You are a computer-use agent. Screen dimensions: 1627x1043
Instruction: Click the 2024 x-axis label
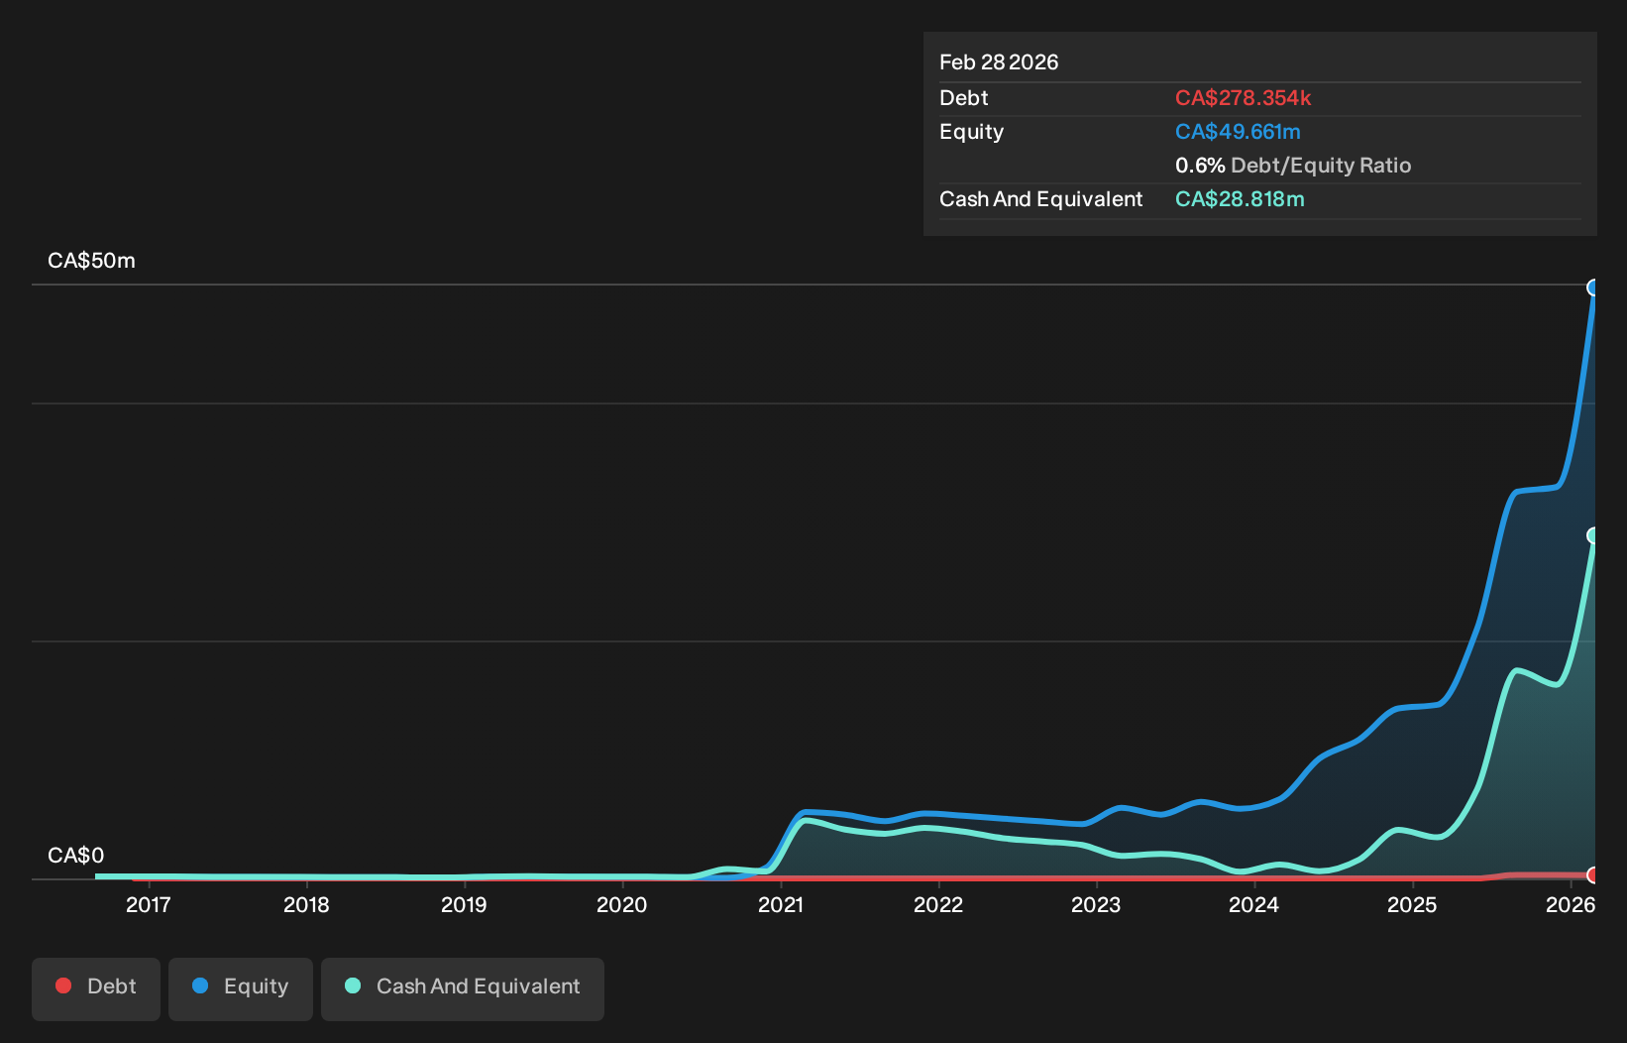click(1253, 904)
